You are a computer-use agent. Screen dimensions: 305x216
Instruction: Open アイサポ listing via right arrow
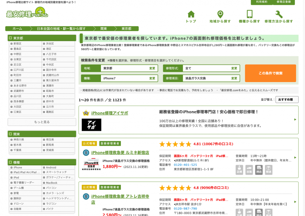(295, 120)
